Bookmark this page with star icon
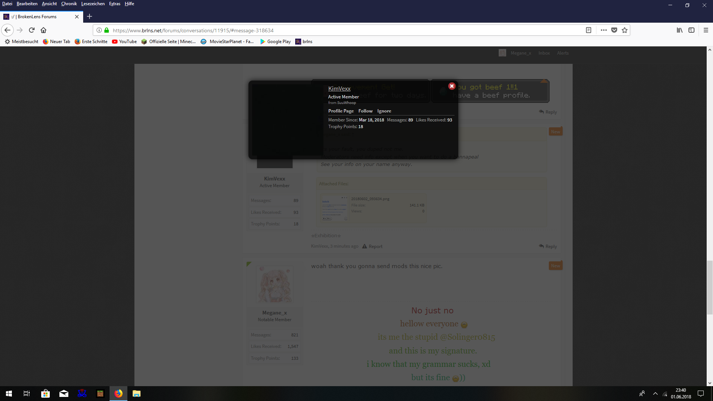 click(x=625, y=30)
